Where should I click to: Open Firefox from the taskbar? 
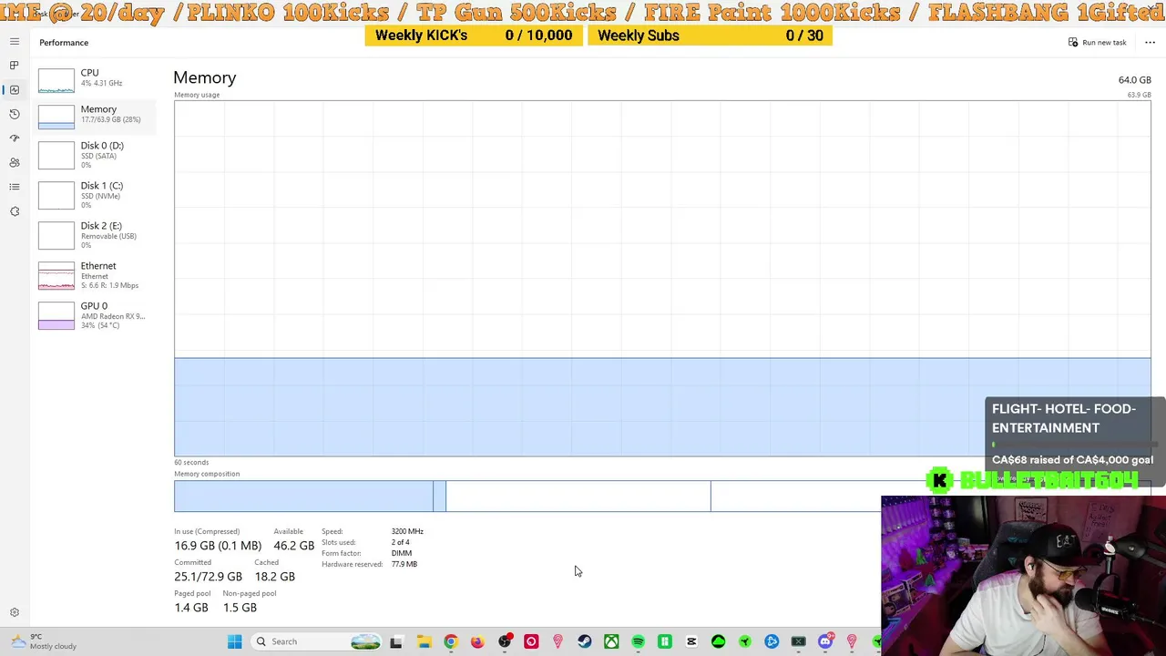click(476, 641)
